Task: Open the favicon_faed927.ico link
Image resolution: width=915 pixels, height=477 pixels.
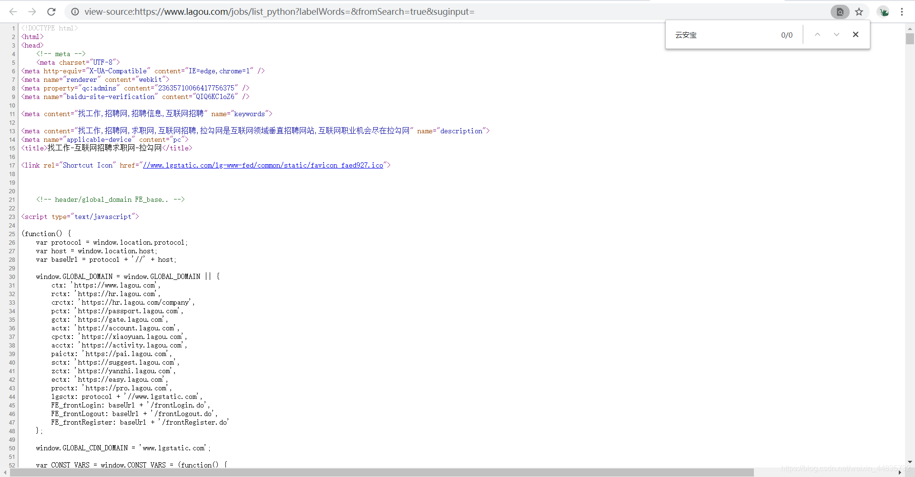Action: coord(263,165)
